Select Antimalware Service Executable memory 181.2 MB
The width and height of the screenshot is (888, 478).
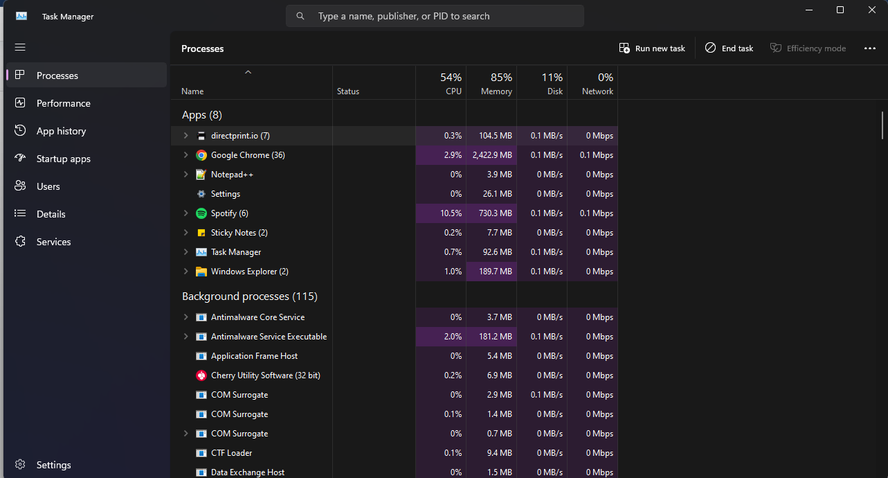tap(491, 337)
